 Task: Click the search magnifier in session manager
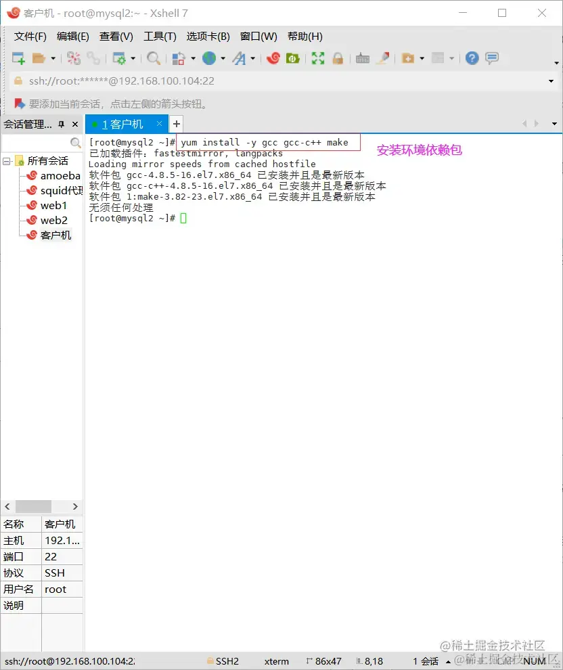click(76, 142)
